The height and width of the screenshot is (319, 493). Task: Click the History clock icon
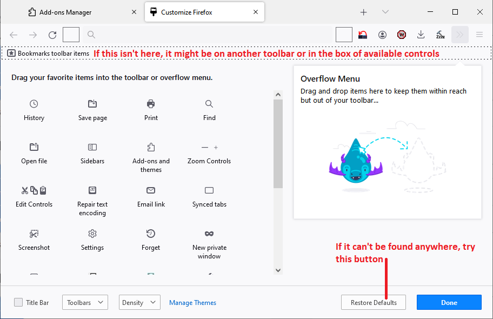pyautogui.click(x=34, y=104)
